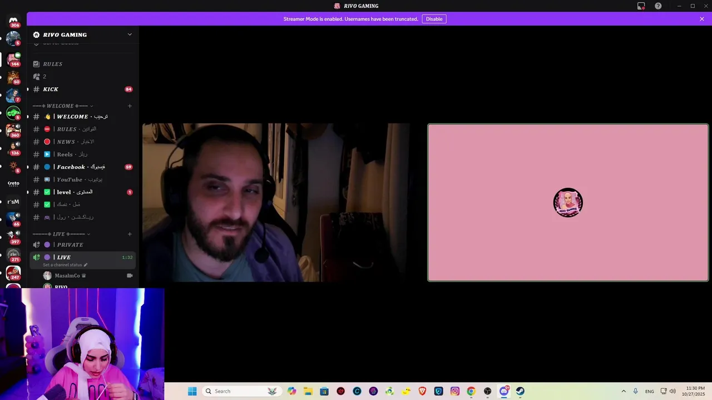Viewport: 712px width, 400px height.
Task: Open the ENG language switcher
Action: tap(649, 392)
